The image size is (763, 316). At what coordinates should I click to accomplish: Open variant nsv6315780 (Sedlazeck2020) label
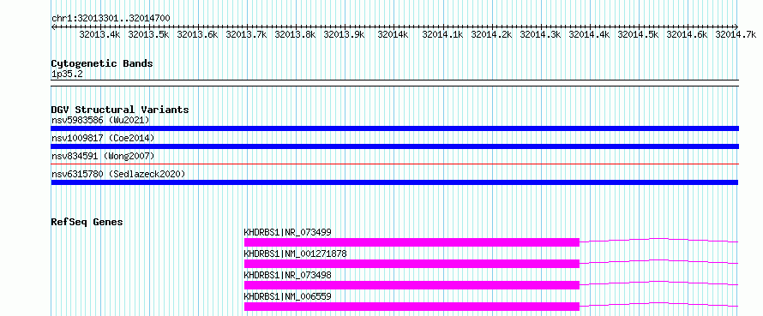point(118,174)
